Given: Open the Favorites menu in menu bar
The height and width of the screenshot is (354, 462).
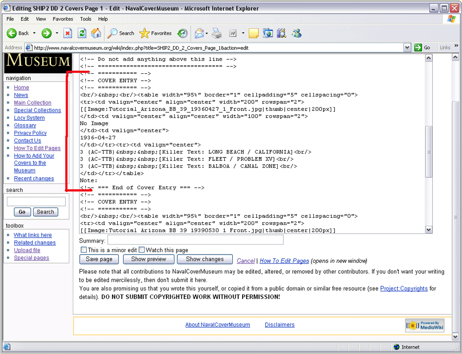Looking at the screenshot, I should [63, 19].
